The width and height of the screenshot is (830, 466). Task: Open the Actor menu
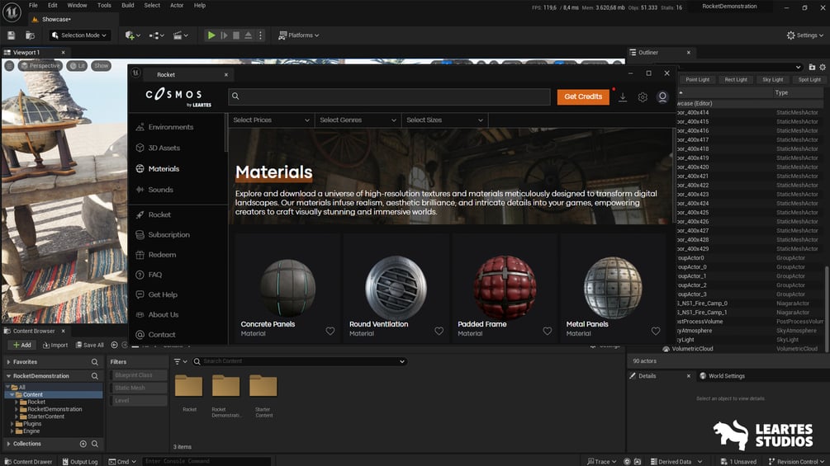point(177,5)
